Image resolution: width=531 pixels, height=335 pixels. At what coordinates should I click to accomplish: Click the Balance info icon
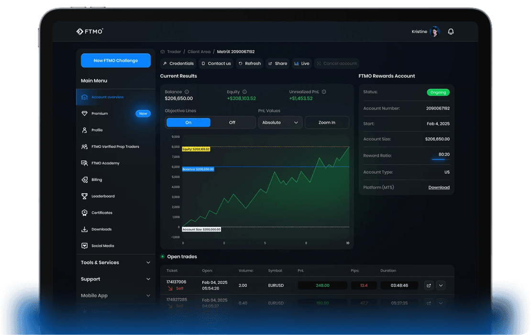[187, 92]
